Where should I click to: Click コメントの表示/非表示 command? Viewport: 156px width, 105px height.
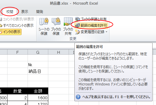pyautogui.click(x=17, y=19)
